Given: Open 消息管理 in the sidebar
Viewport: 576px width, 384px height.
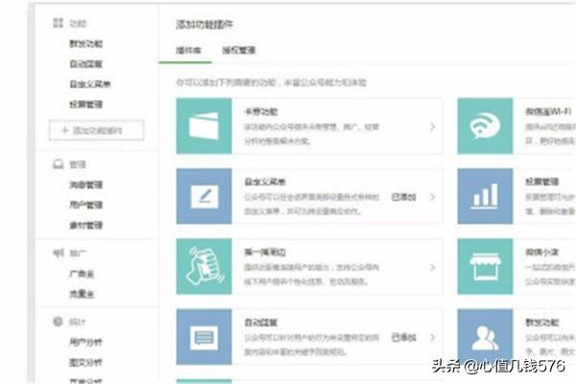Looking at the screenshot, I should point(86,184).
